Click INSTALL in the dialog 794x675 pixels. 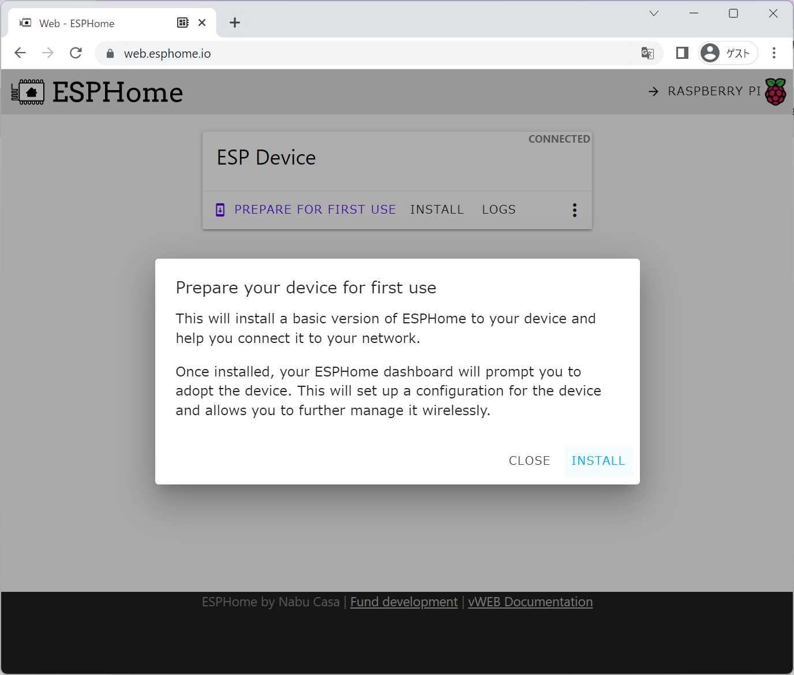pos(598,461)
